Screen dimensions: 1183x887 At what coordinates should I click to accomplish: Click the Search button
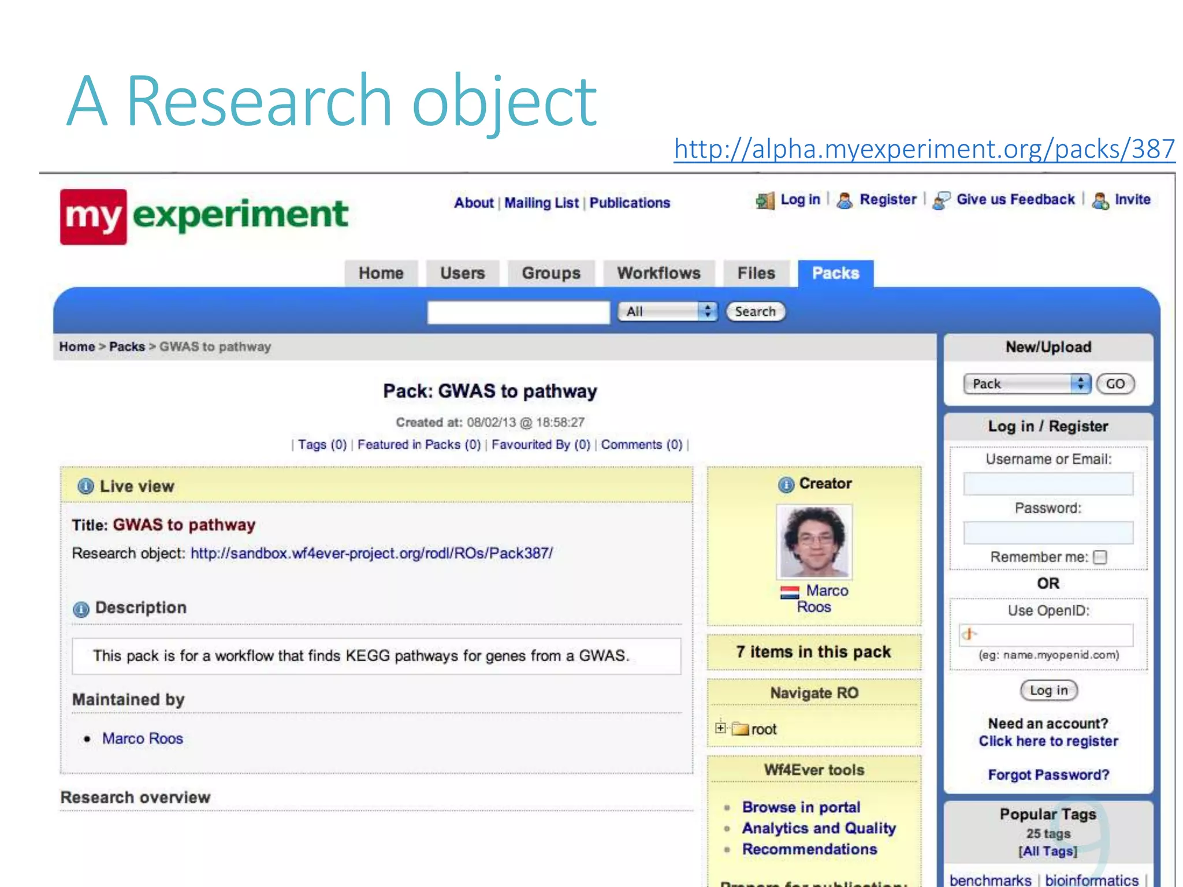point(756,312)
